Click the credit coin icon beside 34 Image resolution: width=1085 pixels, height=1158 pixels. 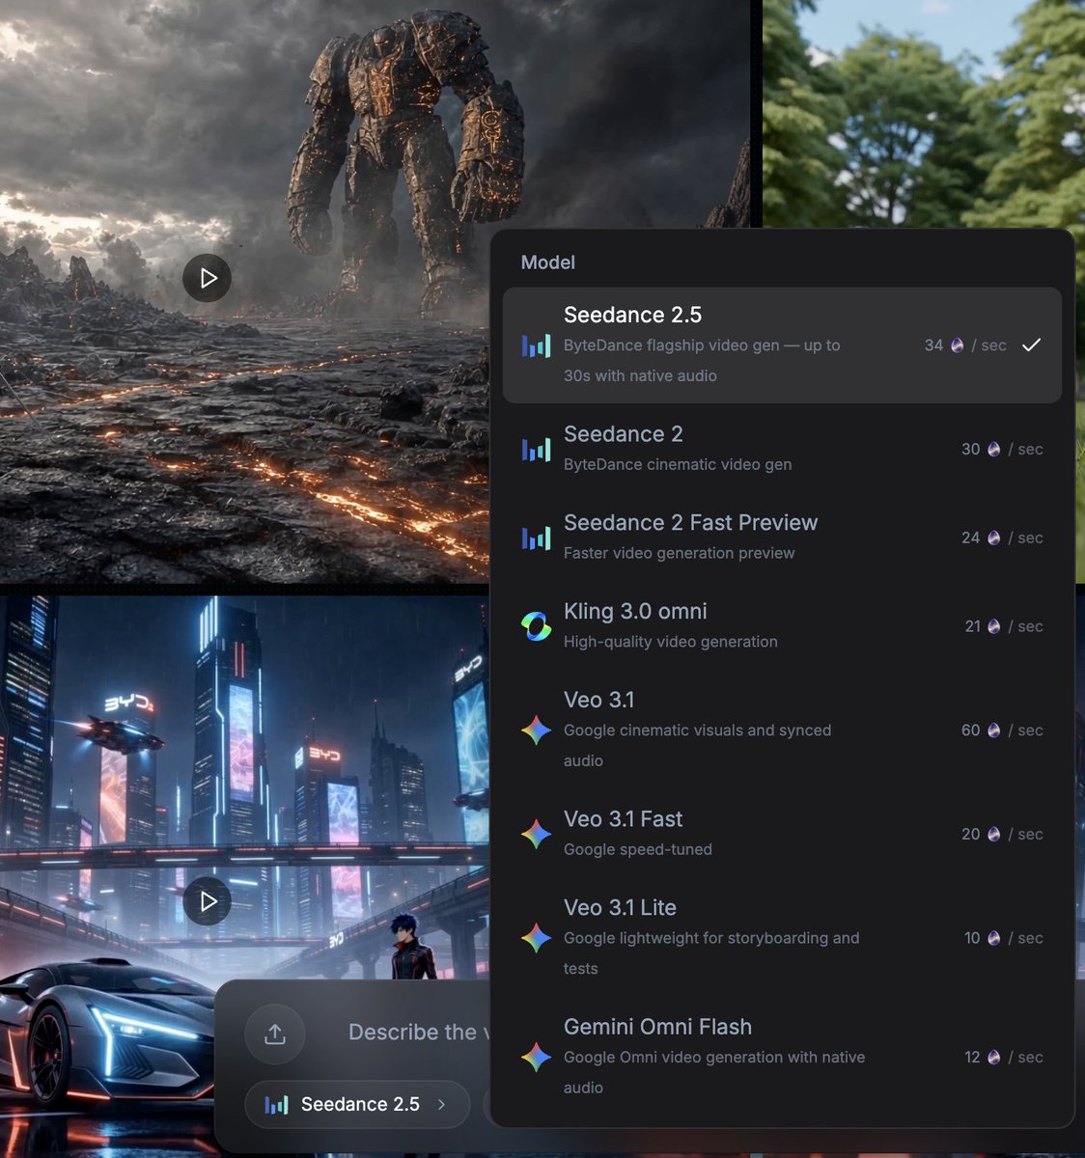point(958,345)
